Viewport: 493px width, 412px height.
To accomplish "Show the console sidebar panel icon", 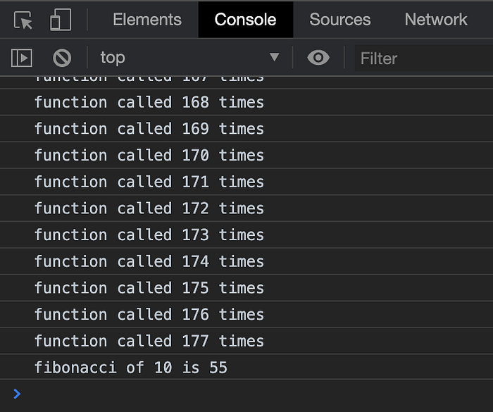I will (21, 58).
